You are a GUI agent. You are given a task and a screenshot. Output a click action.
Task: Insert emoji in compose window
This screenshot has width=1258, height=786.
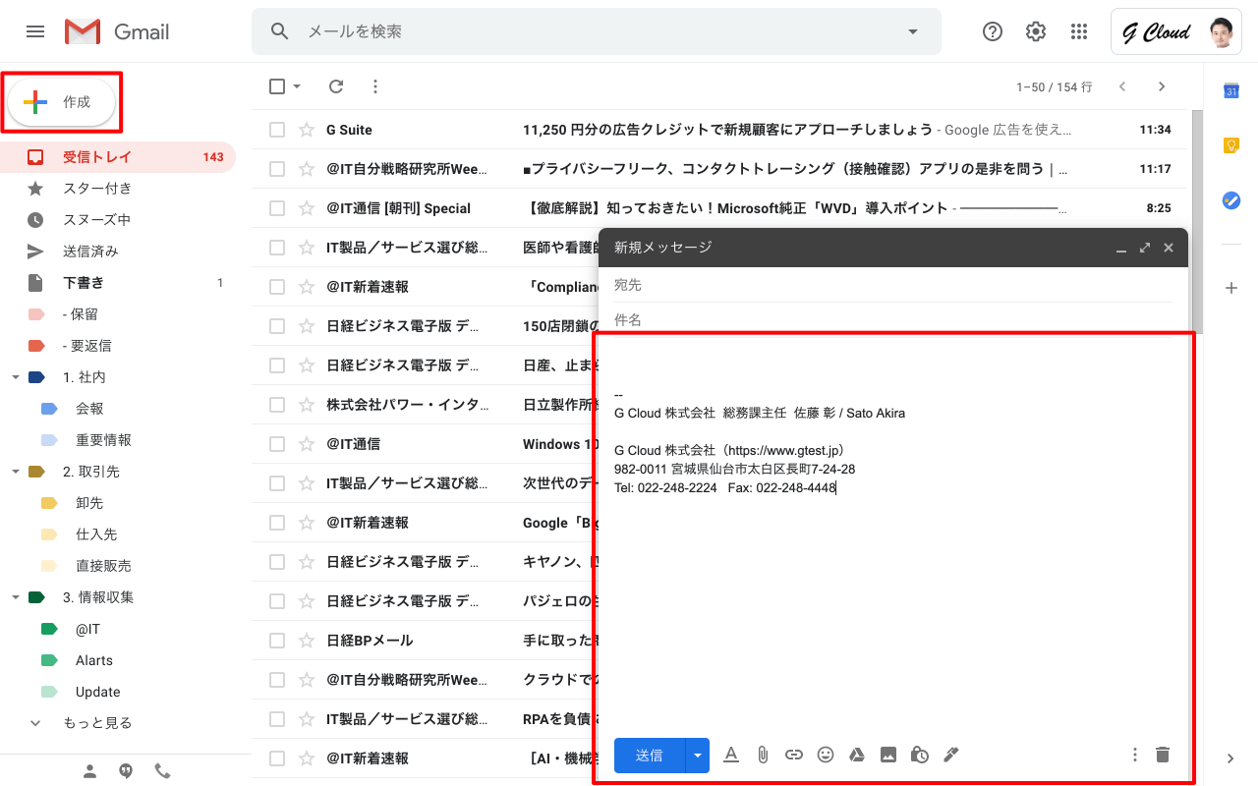[826, 755]
